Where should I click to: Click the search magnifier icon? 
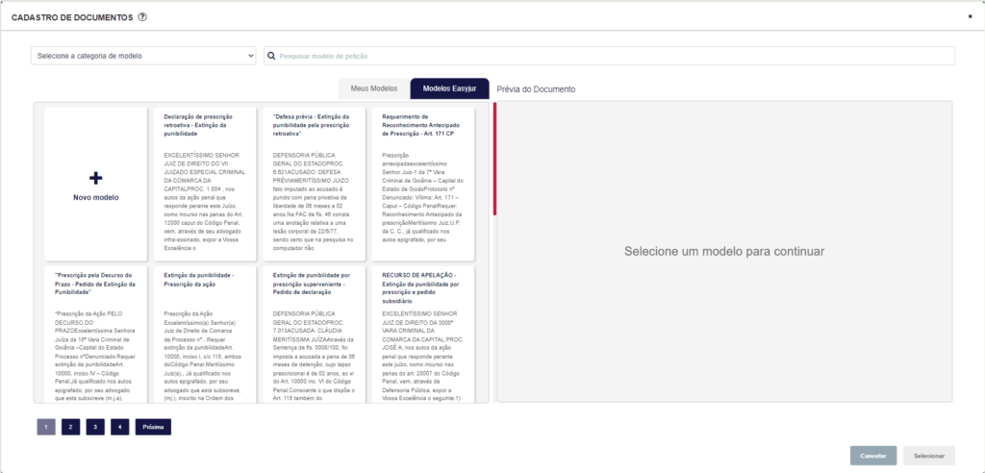[271, 56]
